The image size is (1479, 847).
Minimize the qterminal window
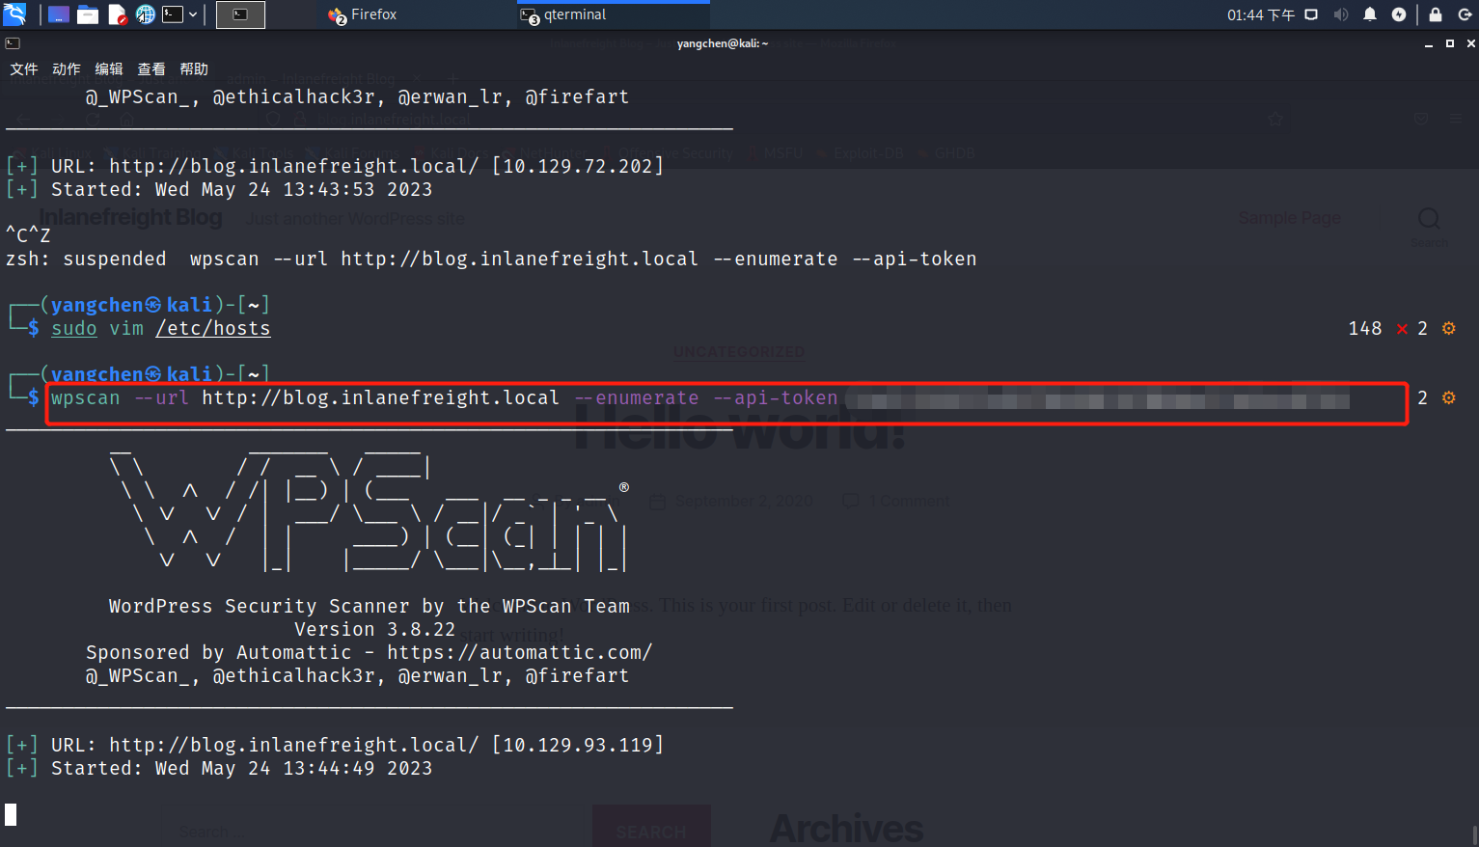(x=1429, y=43)
